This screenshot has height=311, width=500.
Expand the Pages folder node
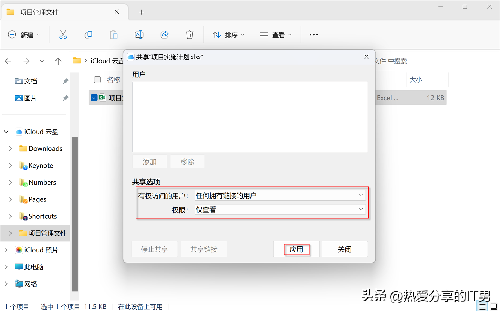(10, 199)
